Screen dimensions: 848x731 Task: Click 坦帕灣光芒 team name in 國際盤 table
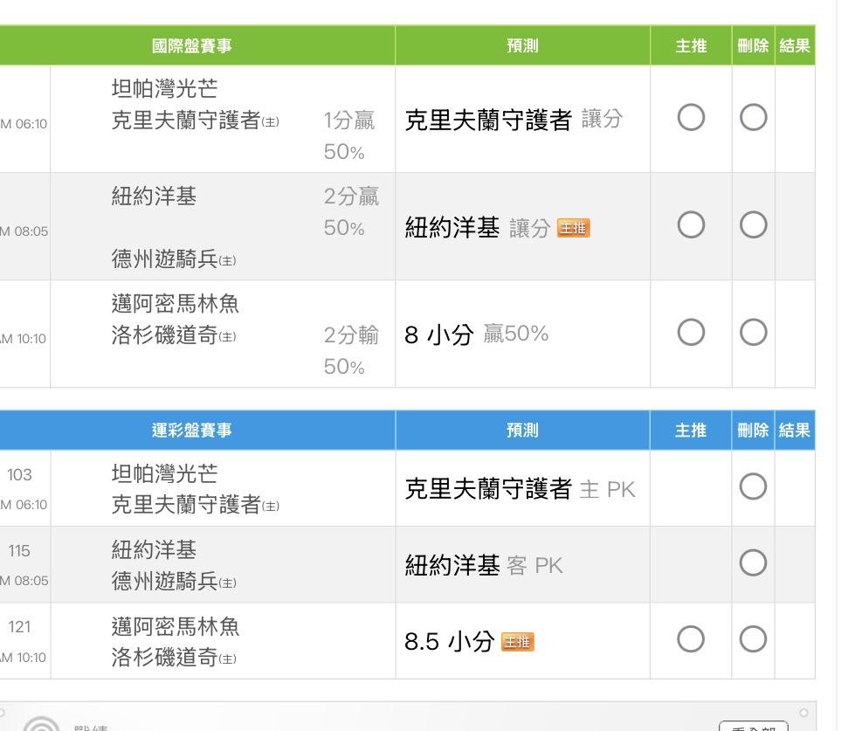[165, 88]
